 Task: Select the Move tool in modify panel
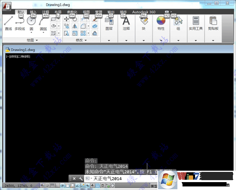click(x=66, y=19)
